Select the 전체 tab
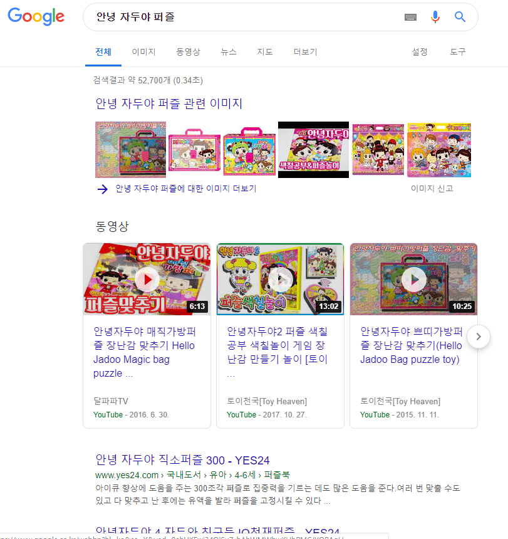Viewport: 508px width, 539px height. 103,52
